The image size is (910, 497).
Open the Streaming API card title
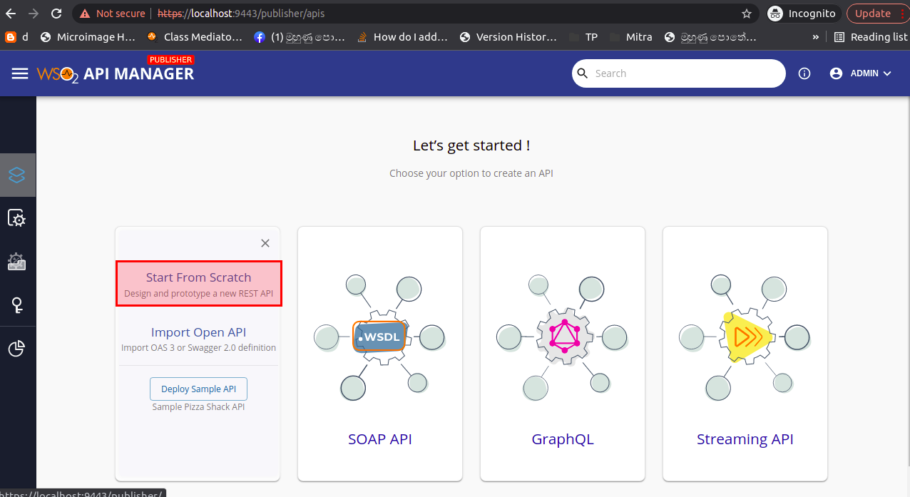point(745,439)
